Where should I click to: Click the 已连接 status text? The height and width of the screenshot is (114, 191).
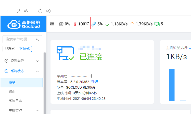[91, 57]
